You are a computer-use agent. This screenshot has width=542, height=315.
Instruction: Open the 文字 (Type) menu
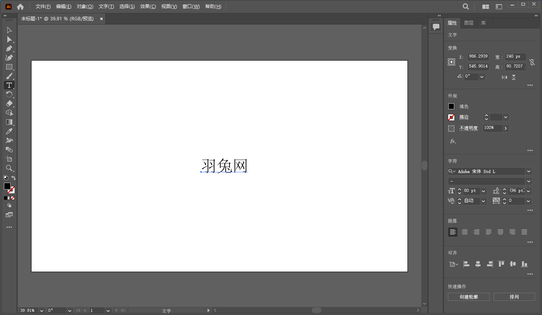coord(106,6)
